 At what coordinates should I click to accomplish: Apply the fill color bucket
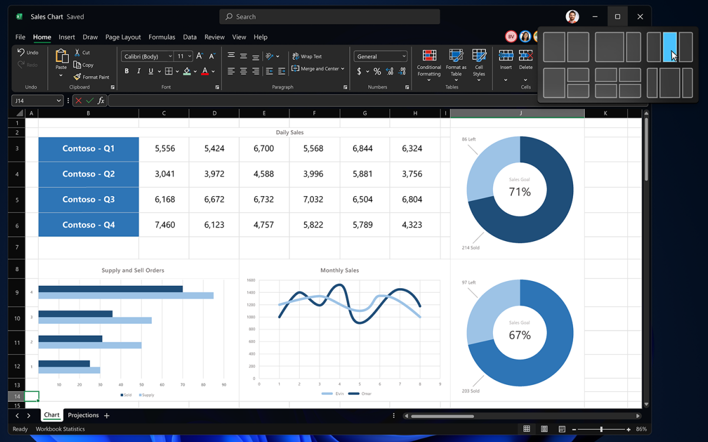coord(187,71)
